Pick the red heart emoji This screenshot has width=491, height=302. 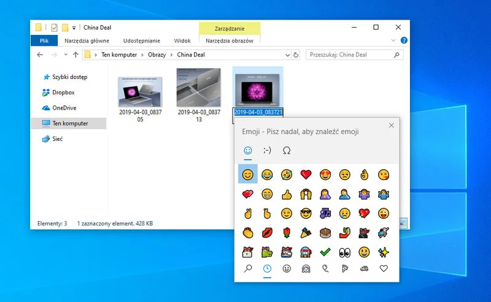[307, 175]
